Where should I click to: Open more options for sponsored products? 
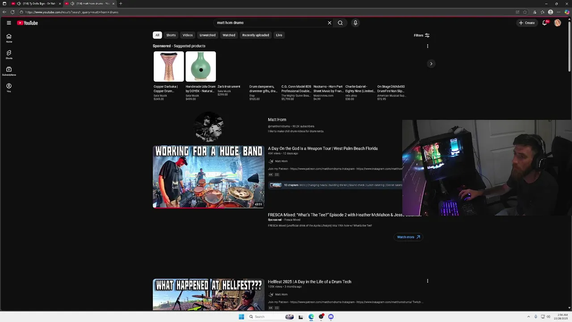[428, 46]
